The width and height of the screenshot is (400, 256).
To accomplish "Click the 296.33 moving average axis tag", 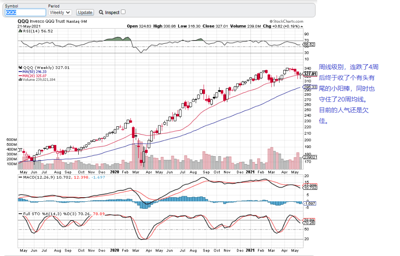I will coord(310,87).
